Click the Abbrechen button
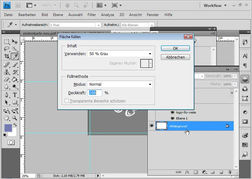The height and width of the screenshot is (179, 252). tap(175, 57)
